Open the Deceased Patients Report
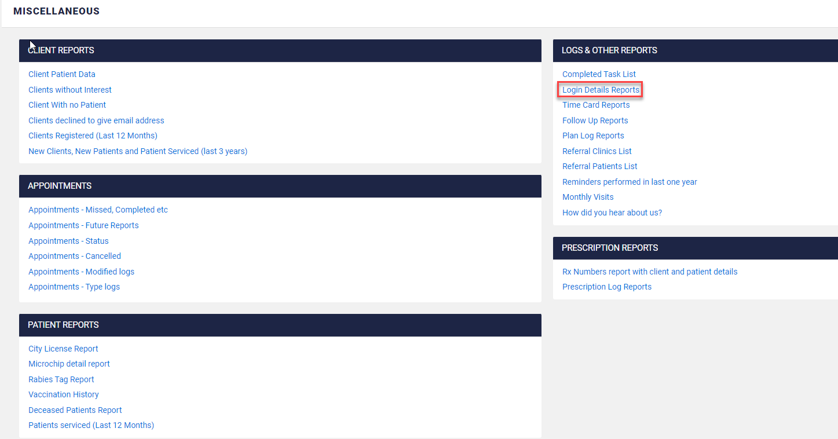The image size is (838, 439). (75, 410)
